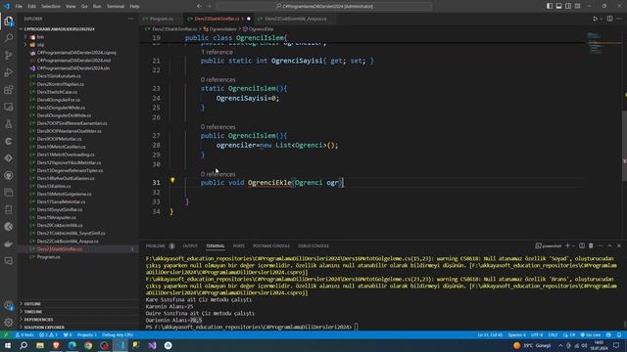Open Ders16MetotGolgeleme.cs in explorer

(x=64, y=194)
